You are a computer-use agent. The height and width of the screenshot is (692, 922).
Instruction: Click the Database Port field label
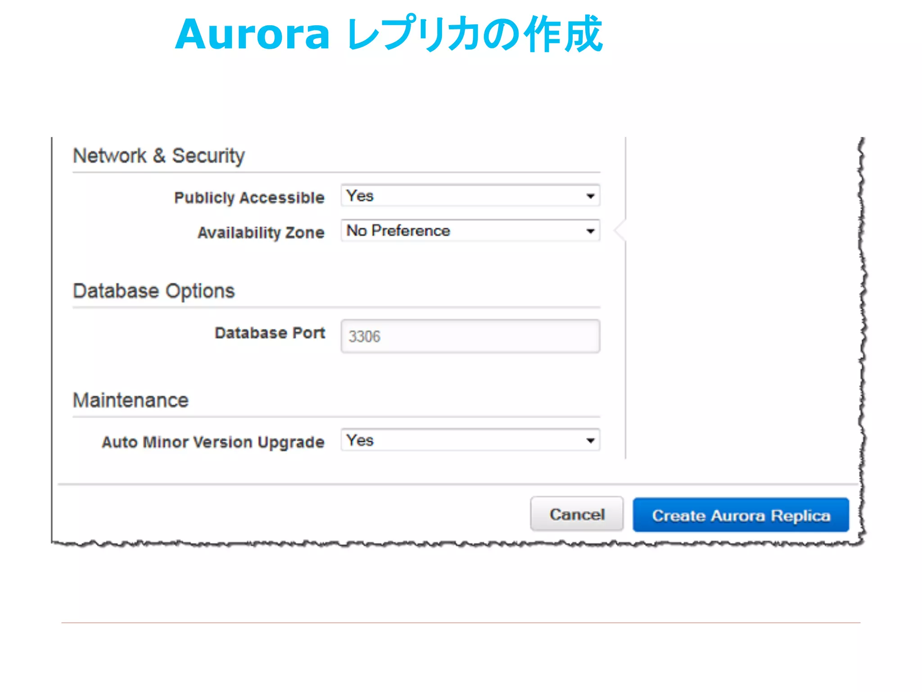click(x=270, y=333)
